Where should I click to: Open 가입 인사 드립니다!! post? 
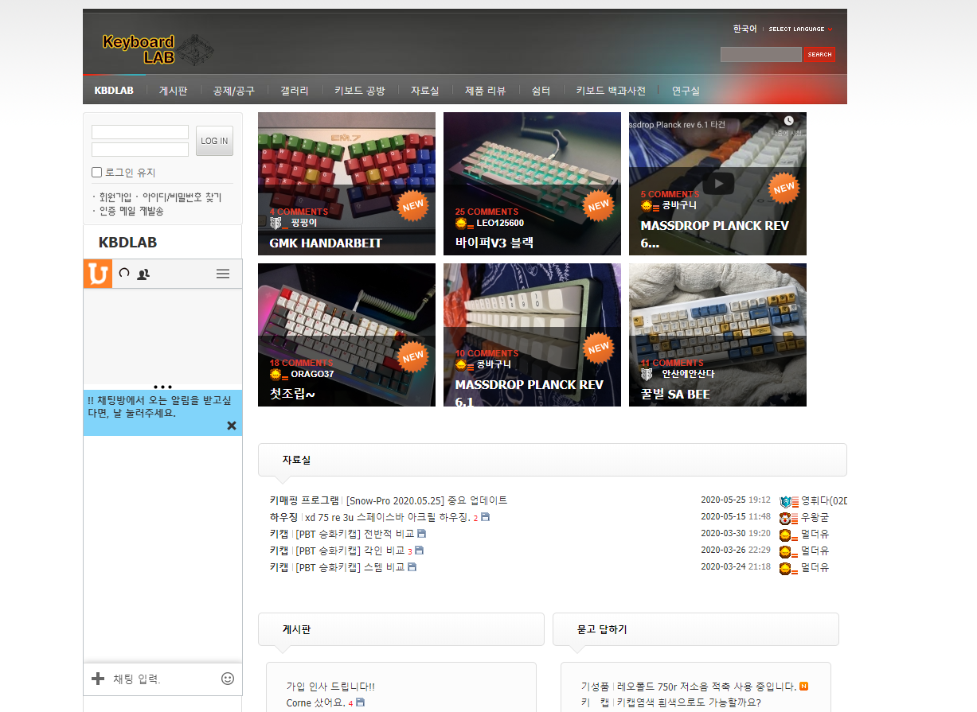[330, 686]
